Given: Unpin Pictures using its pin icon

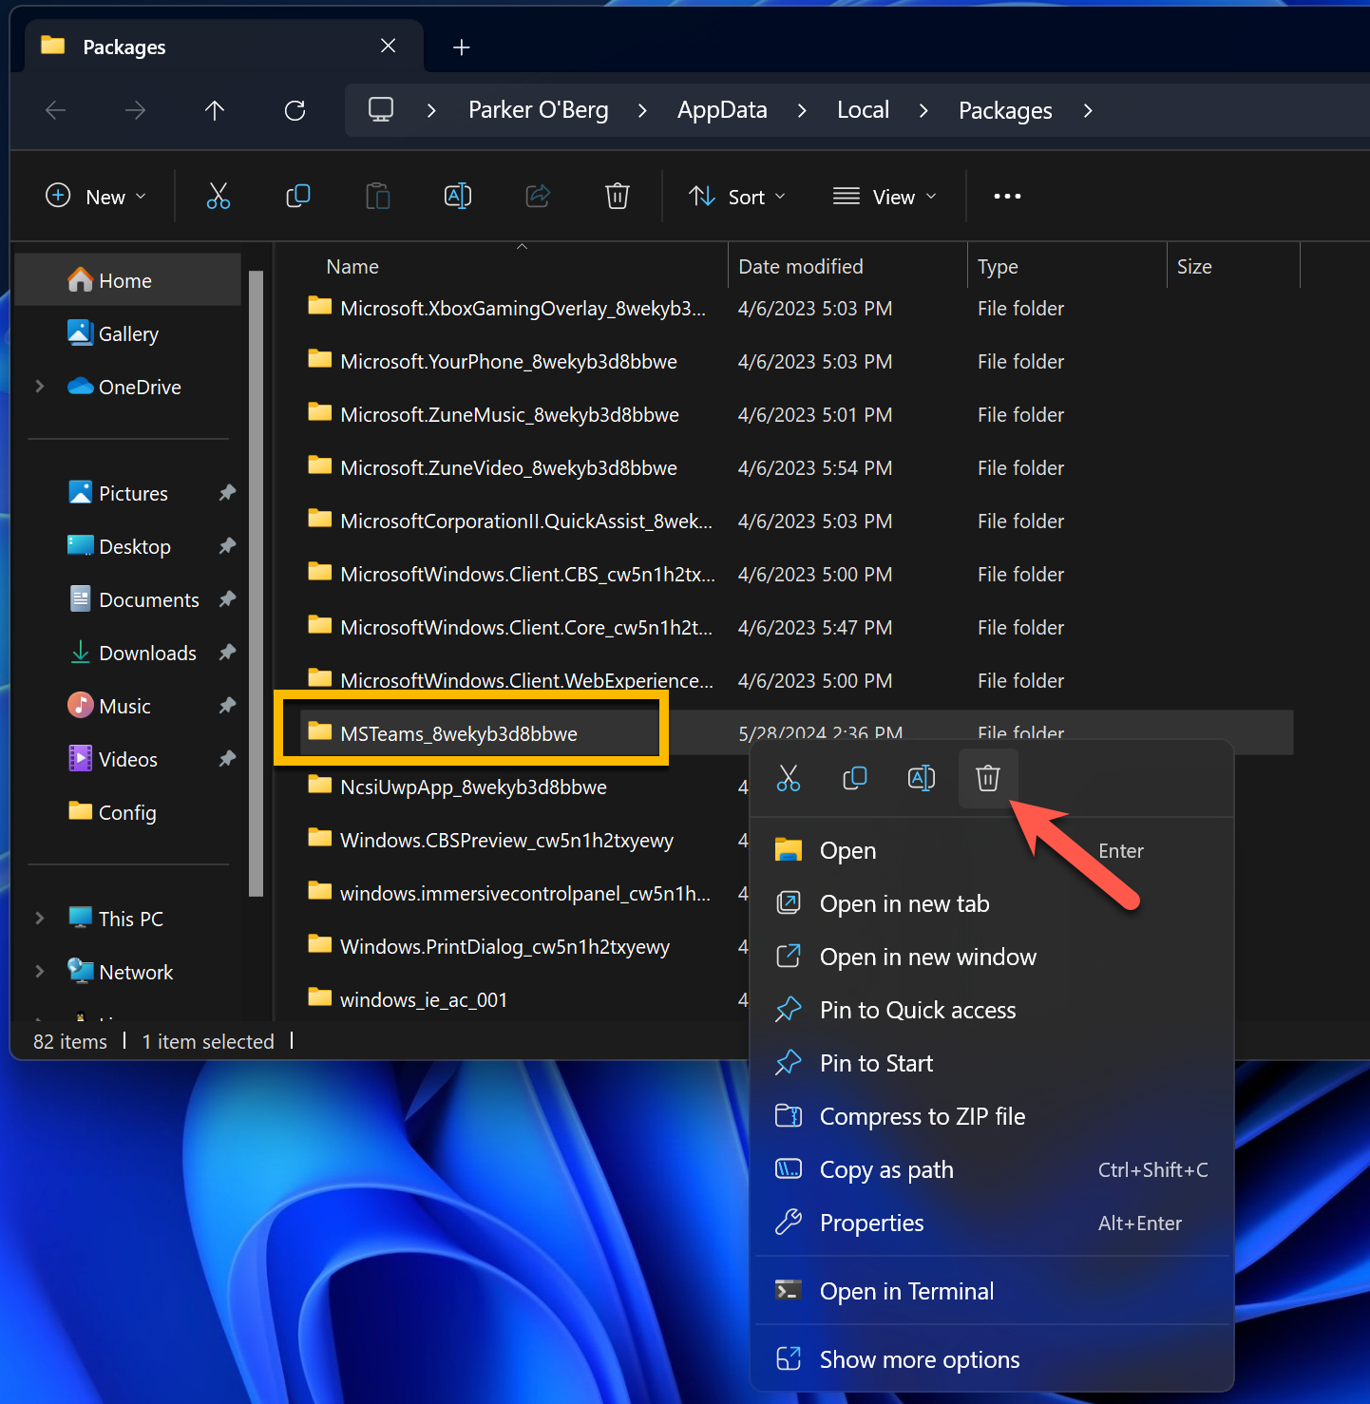Looking at the screenshot, I should (x=227, y=493).
